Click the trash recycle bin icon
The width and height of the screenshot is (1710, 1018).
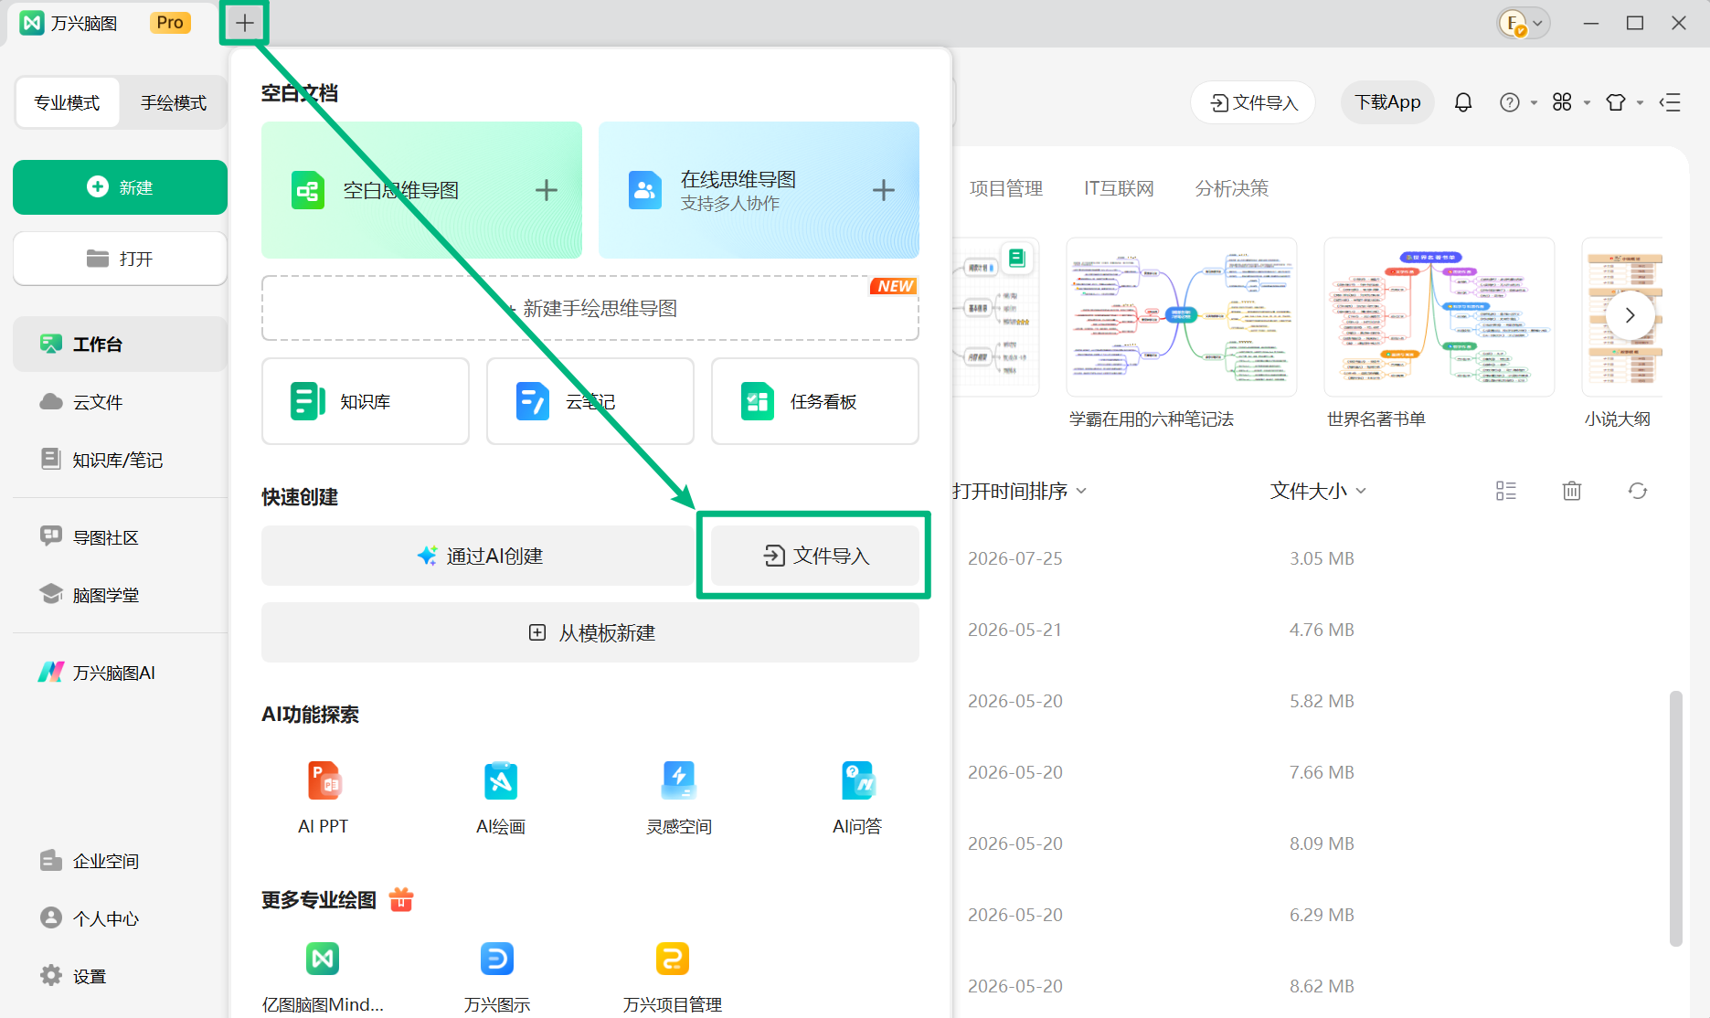point(1572,491)
